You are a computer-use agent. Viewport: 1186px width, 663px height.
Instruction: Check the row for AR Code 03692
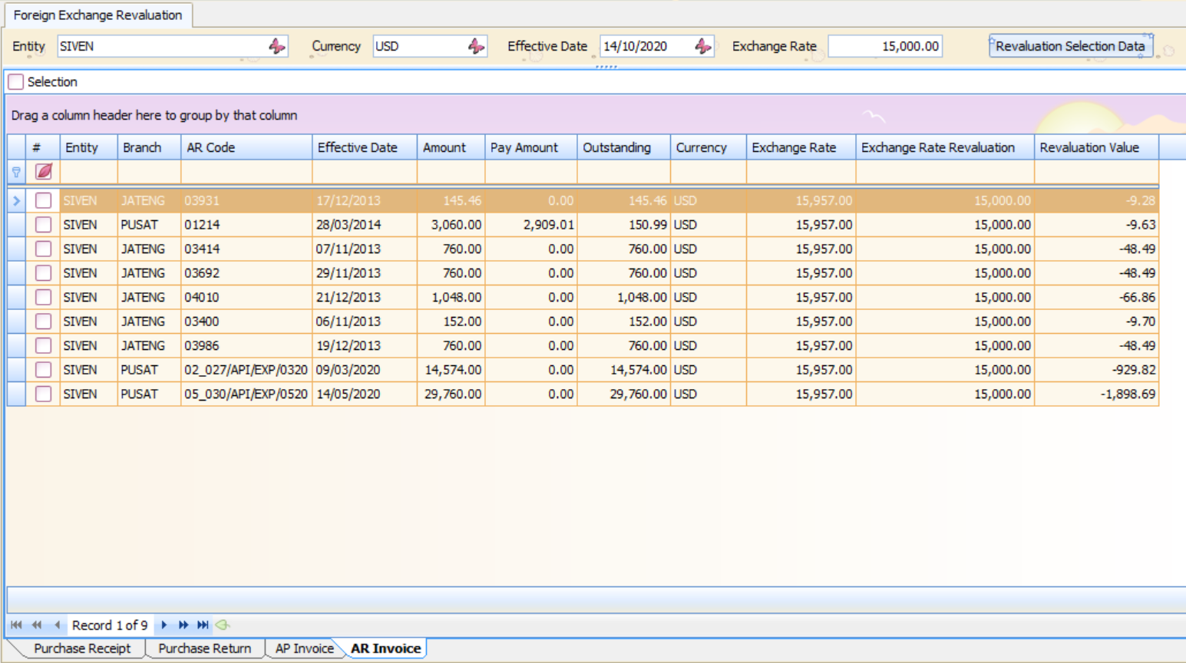coord(43,273)
